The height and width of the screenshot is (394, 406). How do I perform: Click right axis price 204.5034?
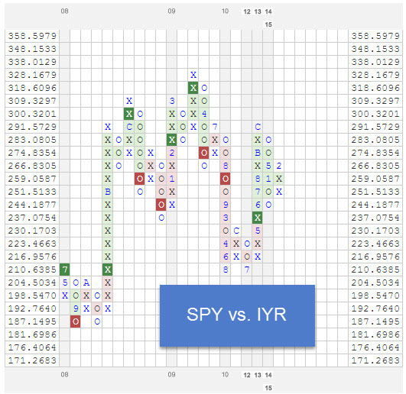point(375,283)
